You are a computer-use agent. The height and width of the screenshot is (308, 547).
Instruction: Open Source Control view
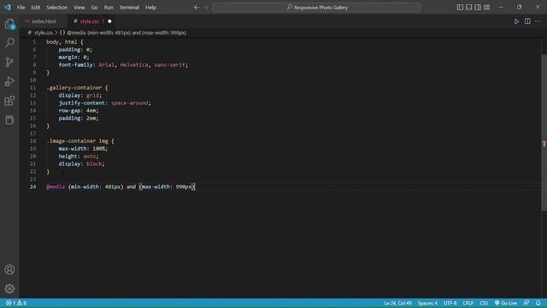[9, 62]
